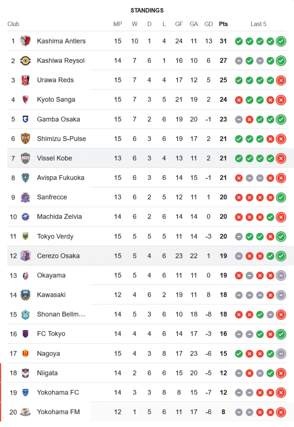Click Kashima Antlers' most recent win icon
294x427 pixels.
[x=280, y=41]
